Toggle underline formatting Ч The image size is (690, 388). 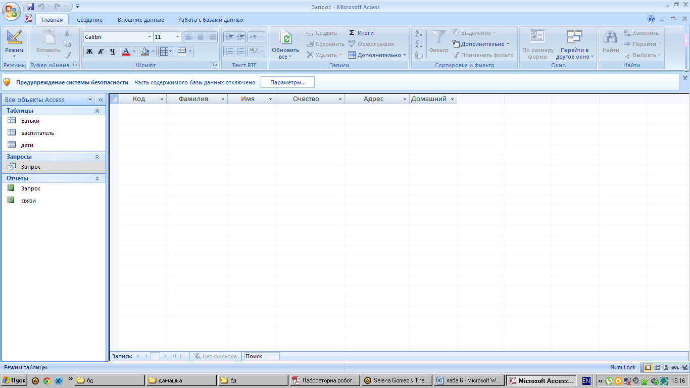113,52
